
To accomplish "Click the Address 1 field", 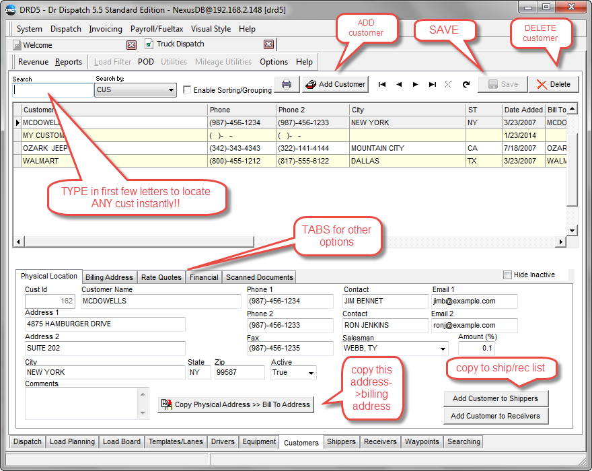I will coord(105,324).
